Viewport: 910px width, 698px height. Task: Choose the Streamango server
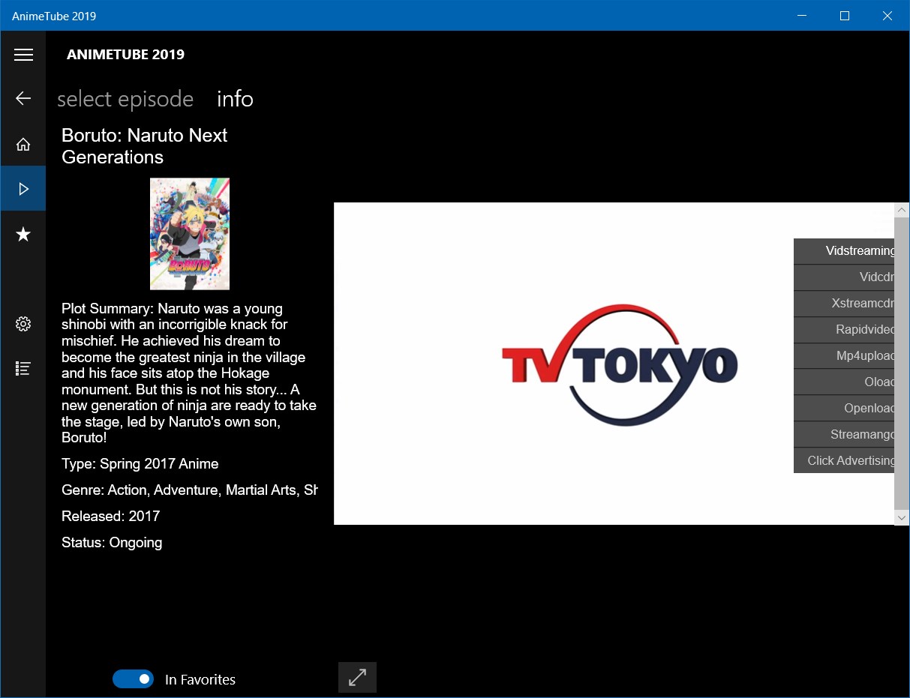pyautogui.click(x=844, y=435)
